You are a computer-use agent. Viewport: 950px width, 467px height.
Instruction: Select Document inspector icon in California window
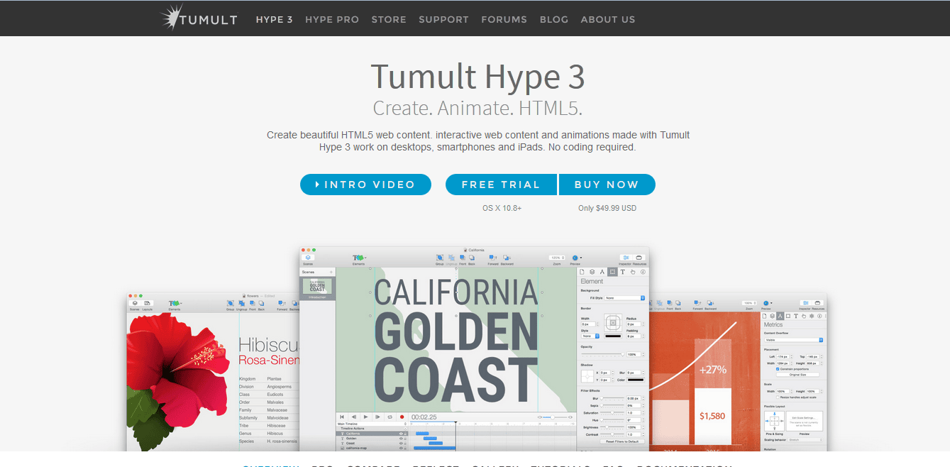point(582,272)
